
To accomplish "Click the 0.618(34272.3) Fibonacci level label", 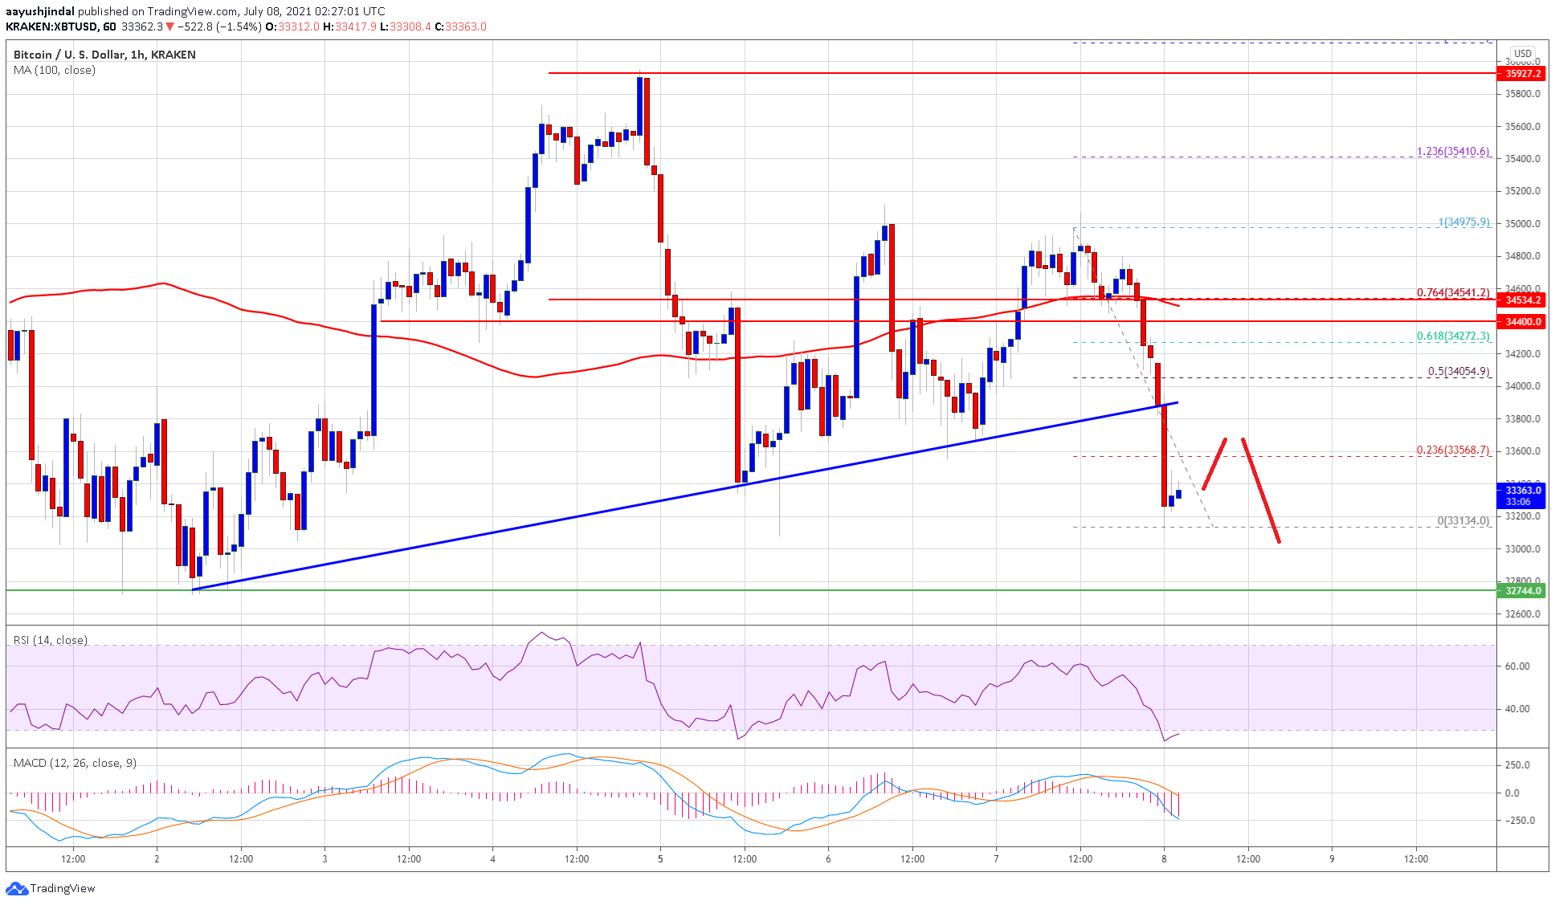I will (1452, 336).
